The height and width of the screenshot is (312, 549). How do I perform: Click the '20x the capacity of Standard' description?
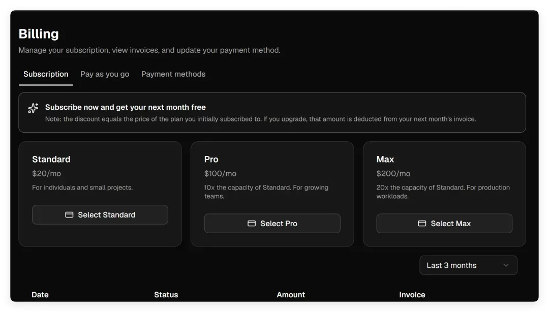point(443,192)
